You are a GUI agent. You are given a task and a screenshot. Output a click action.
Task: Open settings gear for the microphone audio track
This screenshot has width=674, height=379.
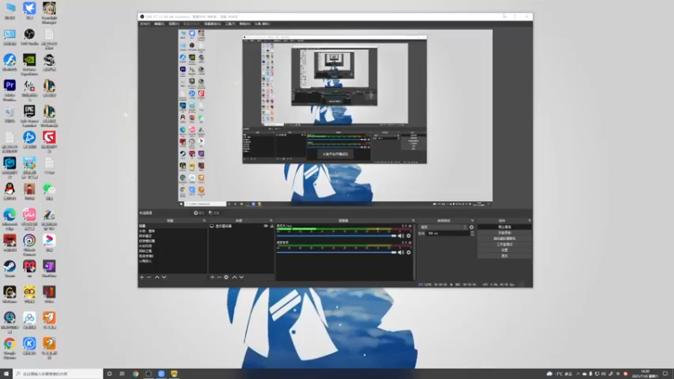coord(409,236)
